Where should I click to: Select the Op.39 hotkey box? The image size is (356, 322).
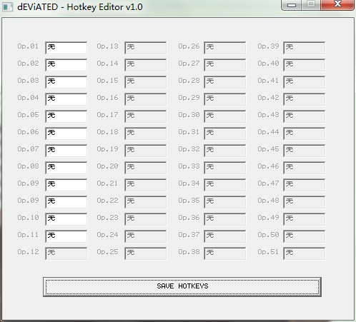(x=305, y=48)
